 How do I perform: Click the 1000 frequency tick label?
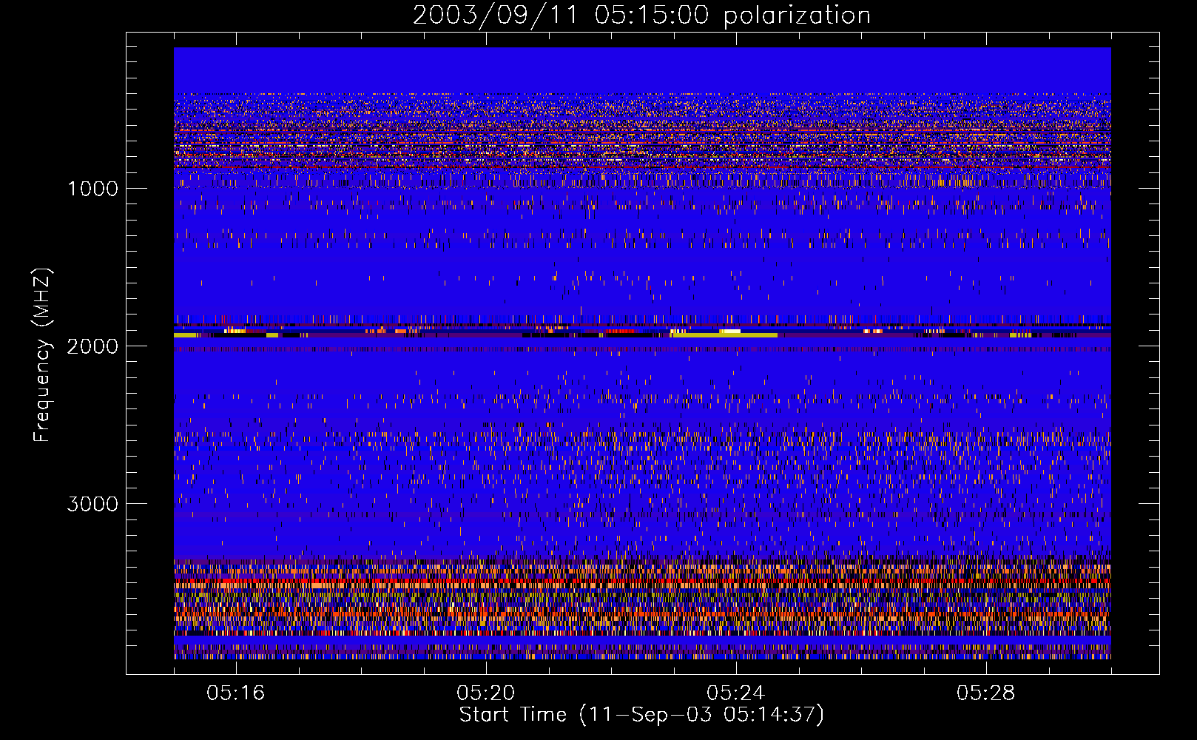pos(92,189)
